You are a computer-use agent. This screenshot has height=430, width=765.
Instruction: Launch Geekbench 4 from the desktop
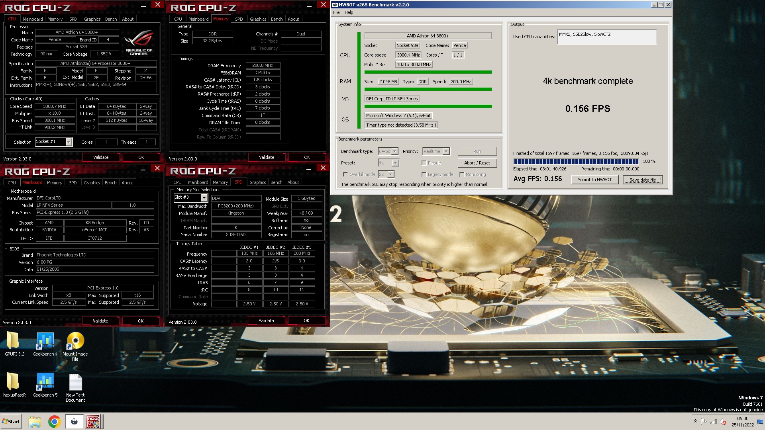(x=45, y=344)
